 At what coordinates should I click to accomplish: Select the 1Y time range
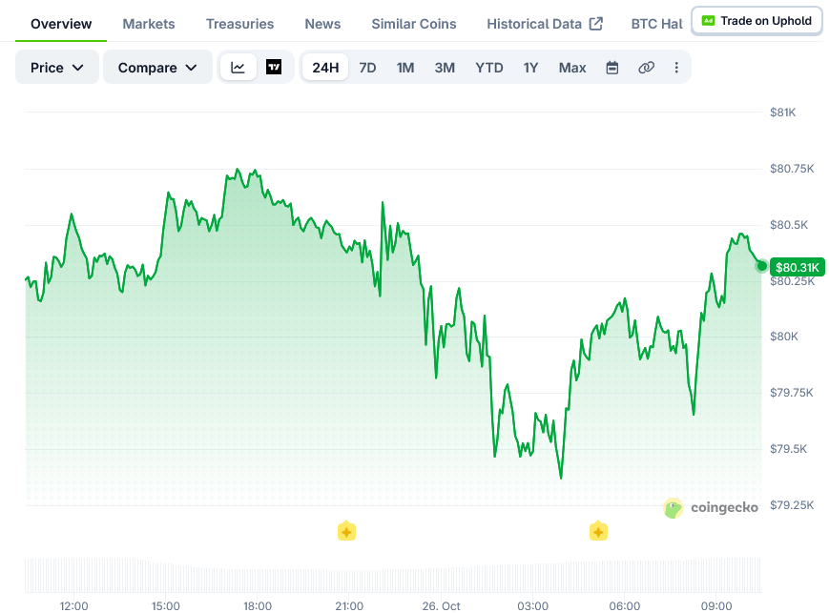[530, 68]
